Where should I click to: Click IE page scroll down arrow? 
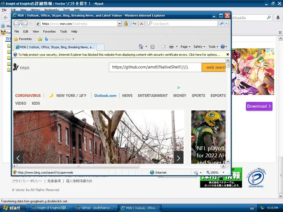(x=228, y=161)
